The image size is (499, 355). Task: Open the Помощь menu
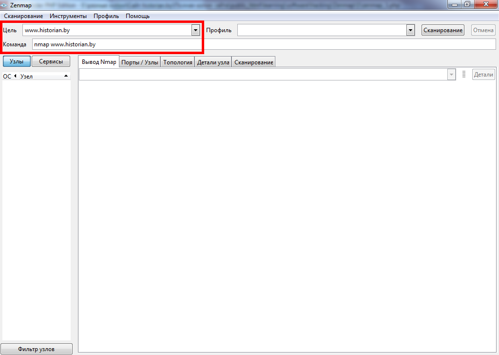point(137,16)
